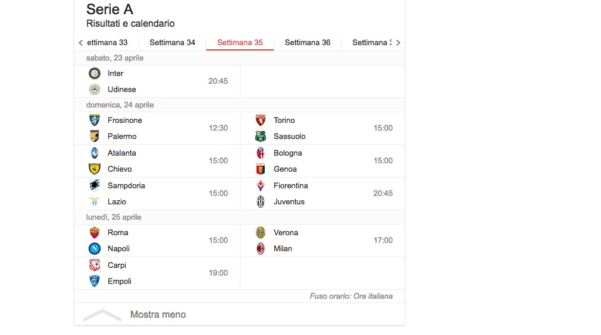Viewport: 601px width, 335px height.
Task: Click the right arrow to see later weeks
Action: [x=398, y=42]
